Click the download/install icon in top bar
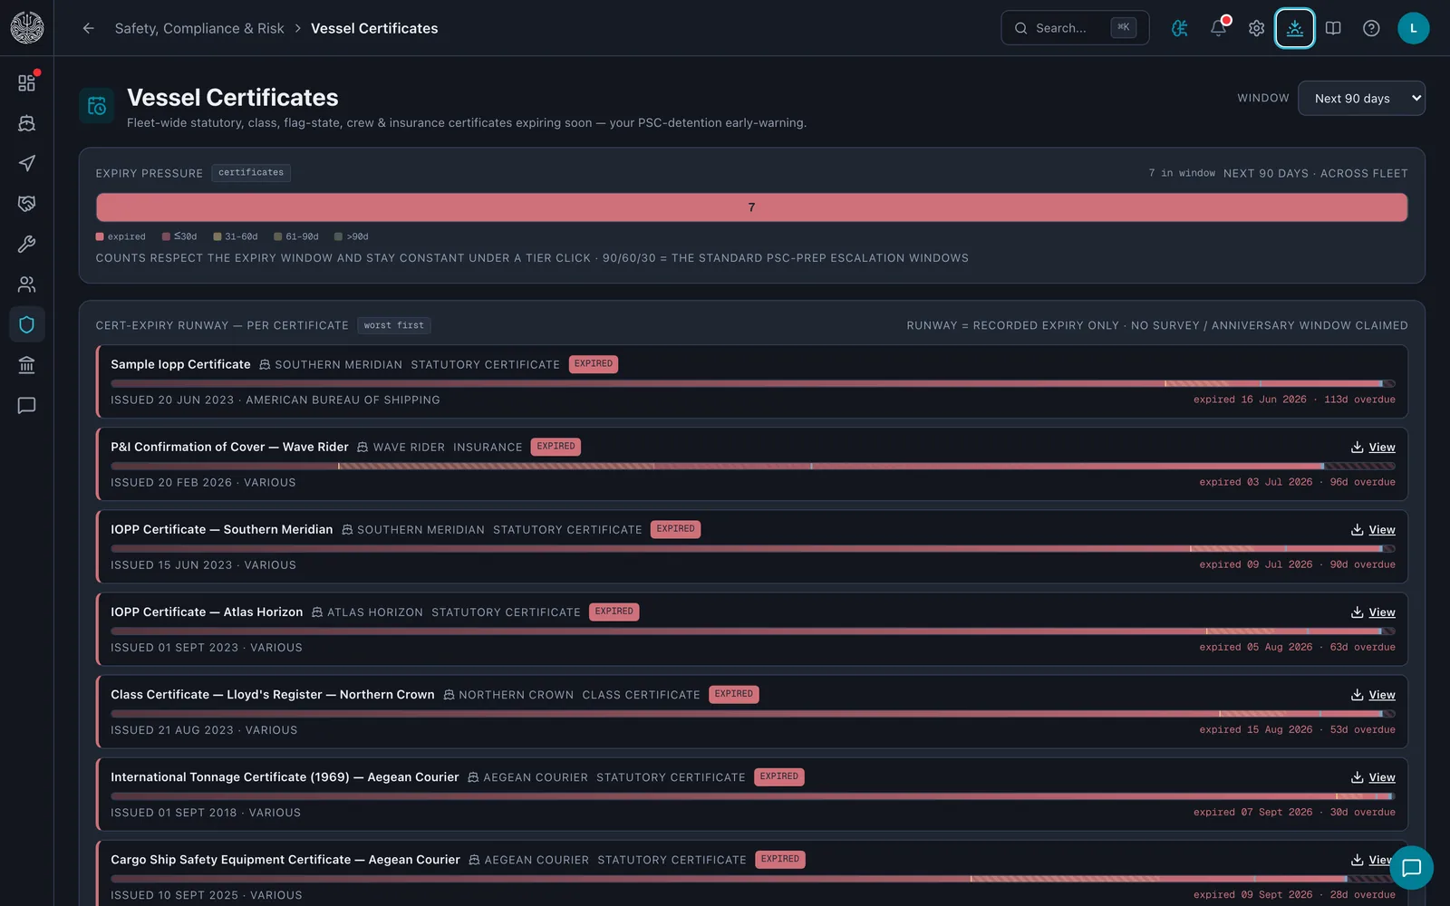 [1294, 28]
